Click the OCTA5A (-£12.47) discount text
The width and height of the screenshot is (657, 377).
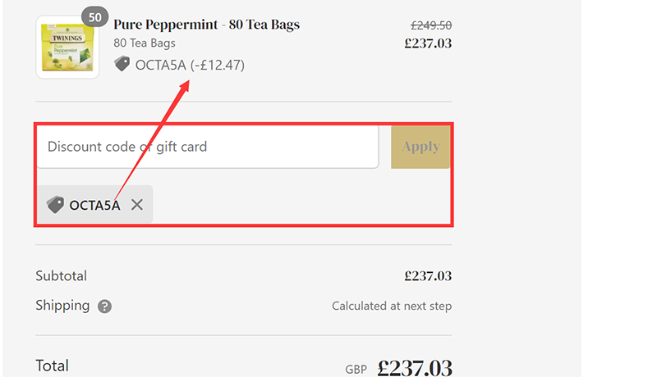pos(190,65)
